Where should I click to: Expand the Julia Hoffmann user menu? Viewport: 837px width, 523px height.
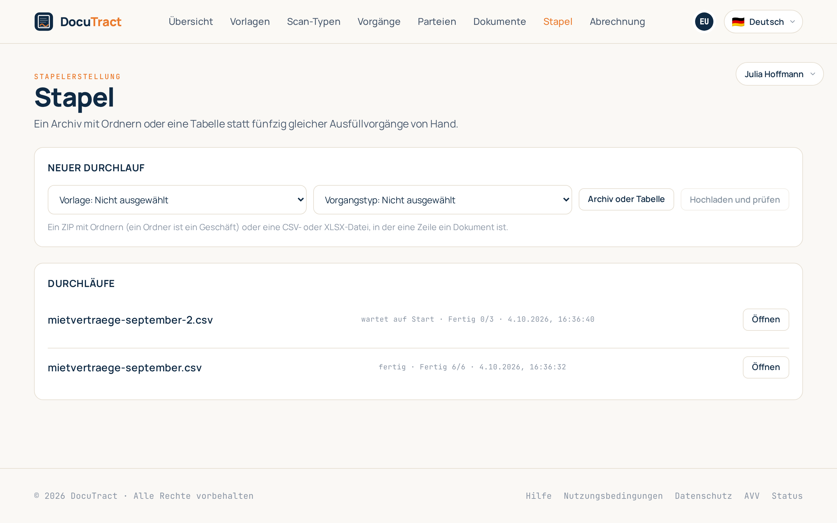[779, 74]
